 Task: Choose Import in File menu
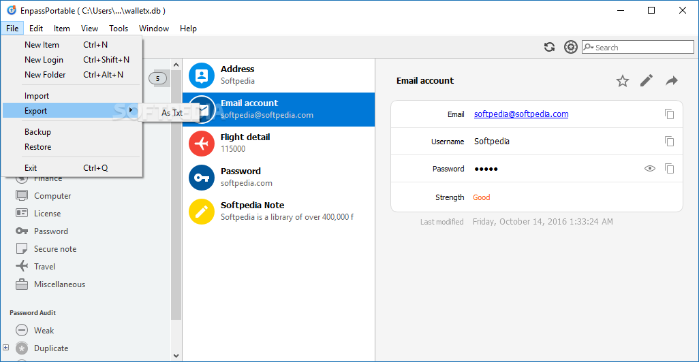tap(72, 96)
